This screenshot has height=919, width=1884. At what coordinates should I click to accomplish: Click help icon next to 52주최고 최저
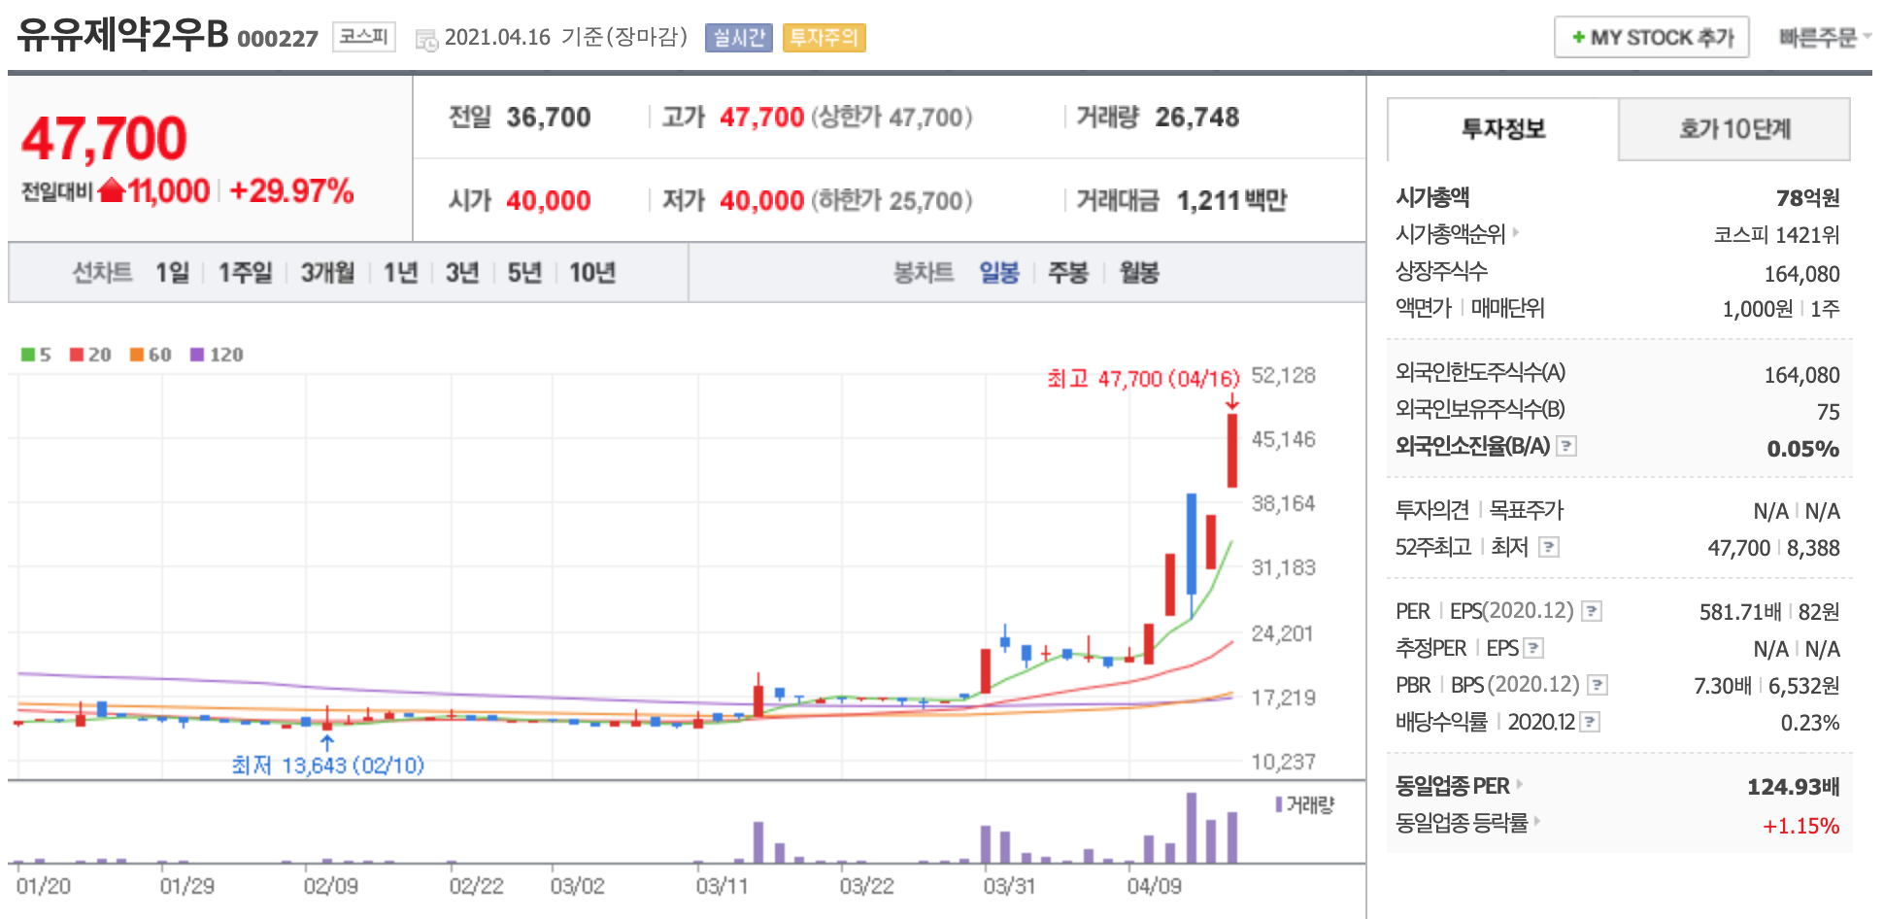pyautogui.click(x=1549, y=547)
